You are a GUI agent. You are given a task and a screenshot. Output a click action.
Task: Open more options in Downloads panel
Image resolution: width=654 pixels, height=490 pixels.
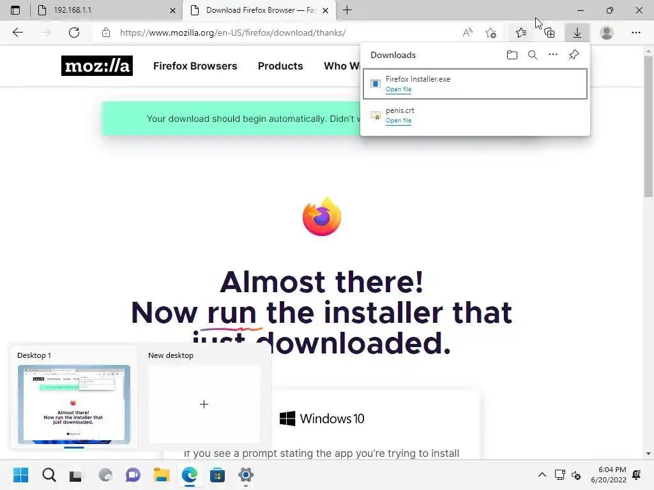[x=553, y=55]
